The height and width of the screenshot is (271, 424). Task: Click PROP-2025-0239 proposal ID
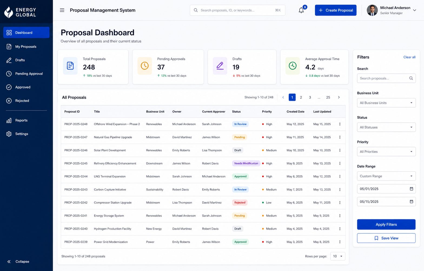[76, 242]
